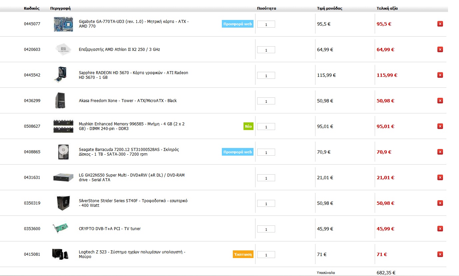Click the Τιμή μονάδας column header

pyautogui.click(x=330, y=8)
